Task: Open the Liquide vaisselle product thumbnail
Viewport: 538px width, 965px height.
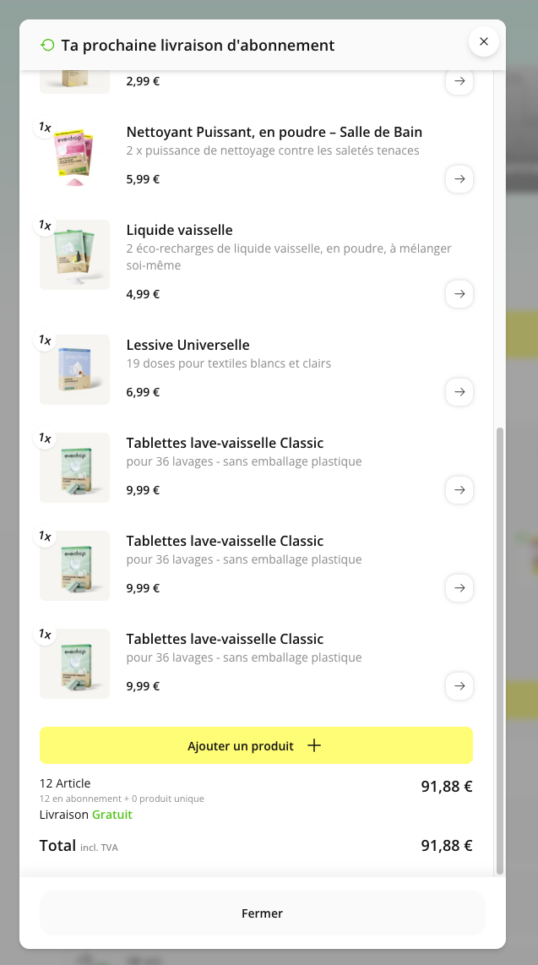Action: tap(75, 255)
